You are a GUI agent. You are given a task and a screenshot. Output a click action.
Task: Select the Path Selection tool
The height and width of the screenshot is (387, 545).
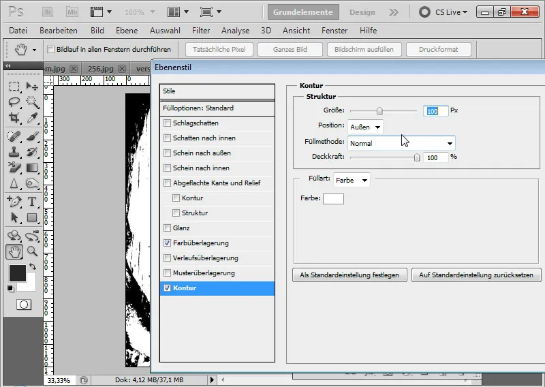(x=14, y=217)
